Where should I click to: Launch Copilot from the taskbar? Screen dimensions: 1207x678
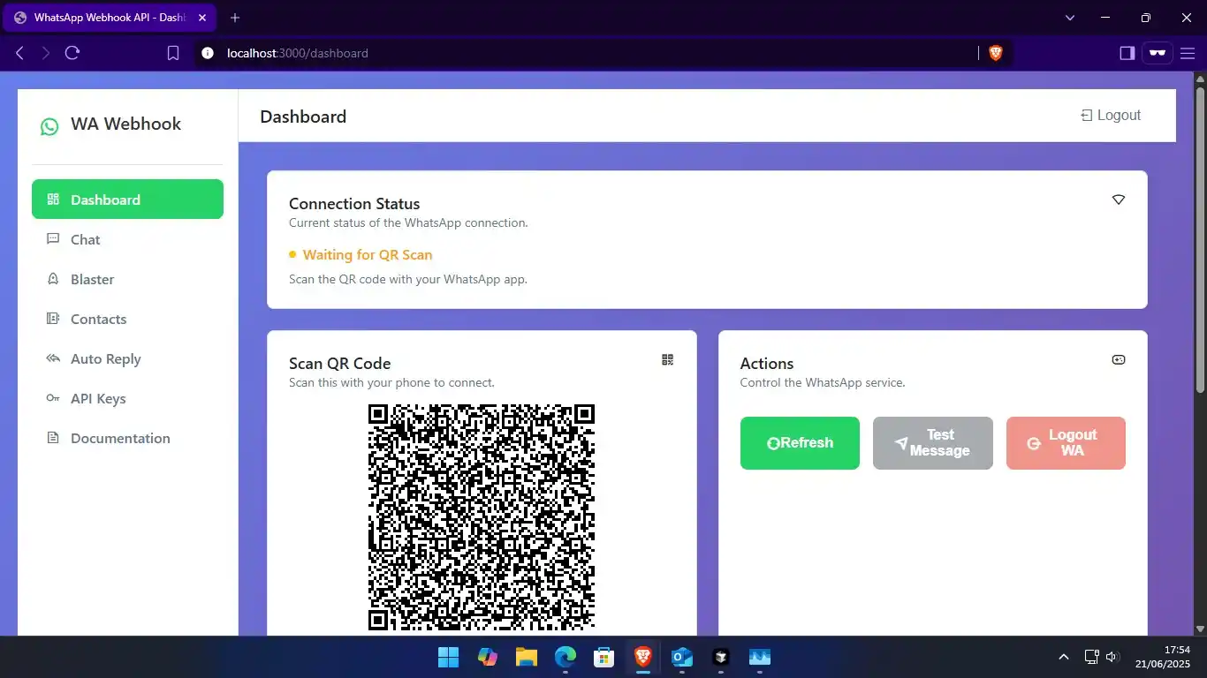pyautogui.click(x=488, y=657)
